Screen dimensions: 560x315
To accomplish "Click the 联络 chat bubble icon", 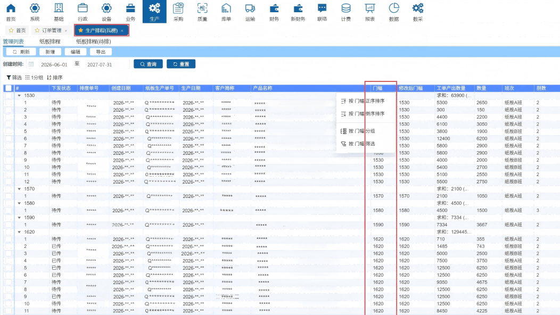I will pos(322,11).
